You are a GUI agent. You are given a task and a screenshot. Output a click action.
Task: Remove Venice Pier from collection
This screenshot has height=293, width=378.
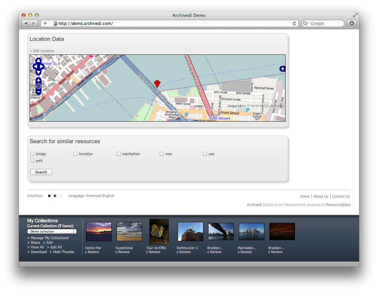[92, 252]
